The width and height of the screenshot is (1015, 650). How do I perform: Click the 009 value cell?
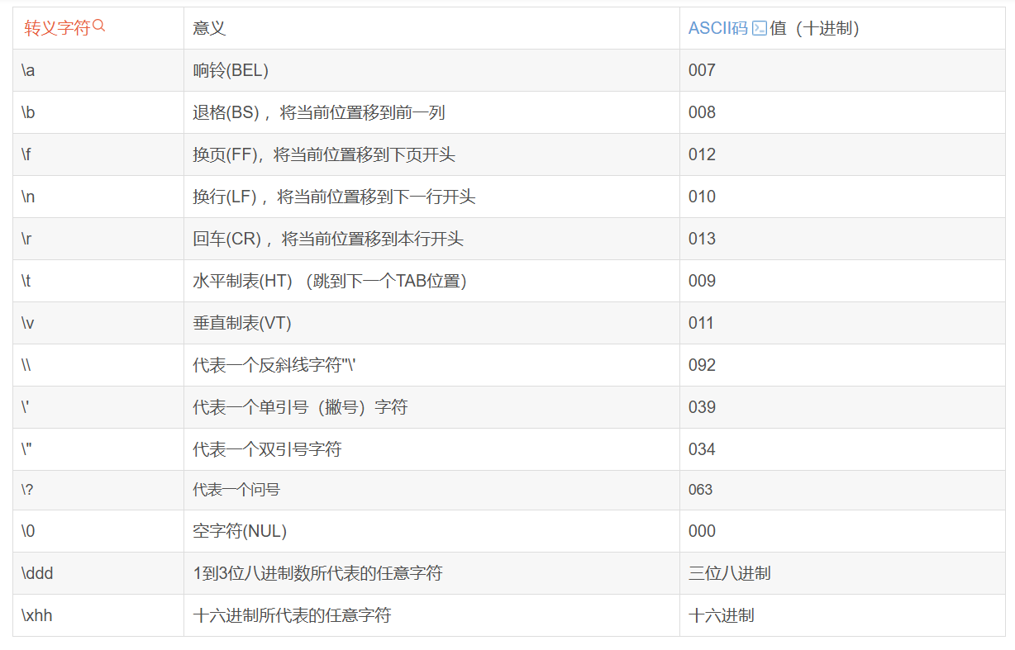842,281
